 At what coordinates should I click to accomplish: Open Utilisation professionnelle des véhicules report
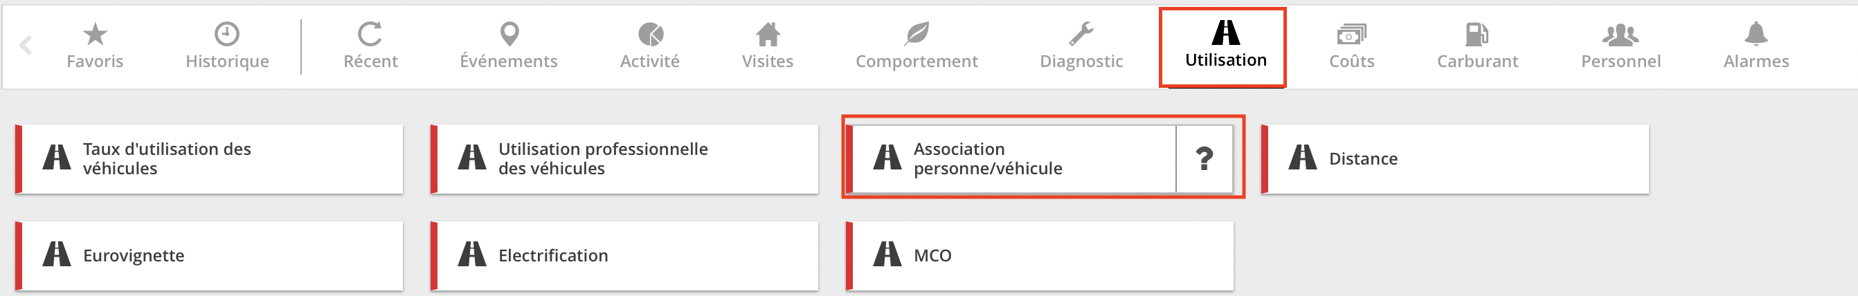pyautogui.click(x=624, y=159)
